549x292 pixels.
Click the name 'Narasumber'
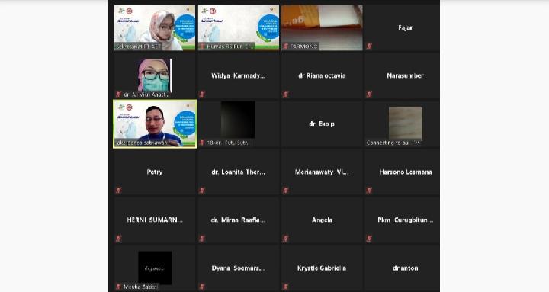406,75
